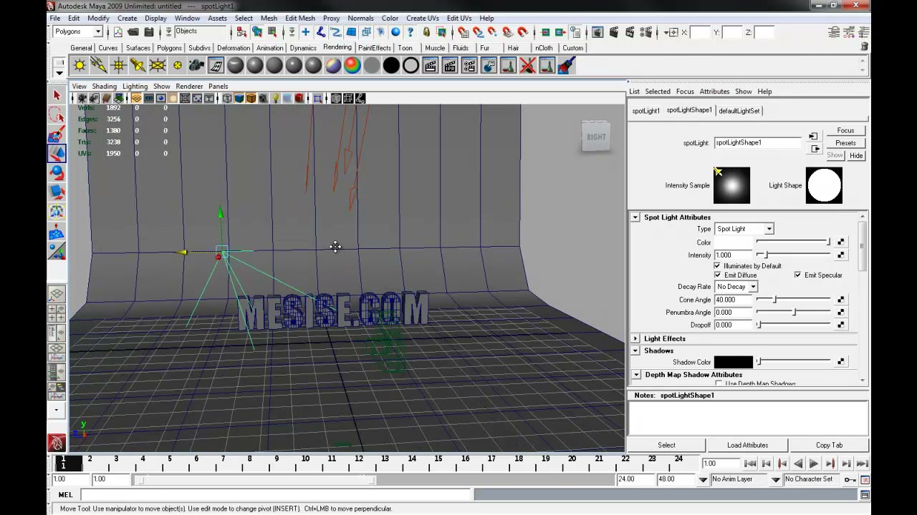The width and height of the screenshot is (917, 515).
Task: Click the lock selection padlock icon
Action: 426,32
